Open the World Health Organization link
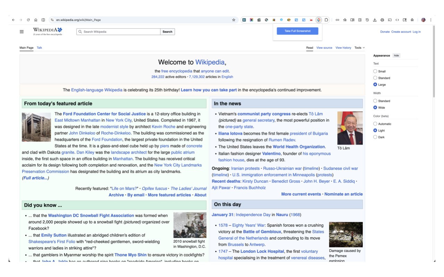 (x=299, y=147)
